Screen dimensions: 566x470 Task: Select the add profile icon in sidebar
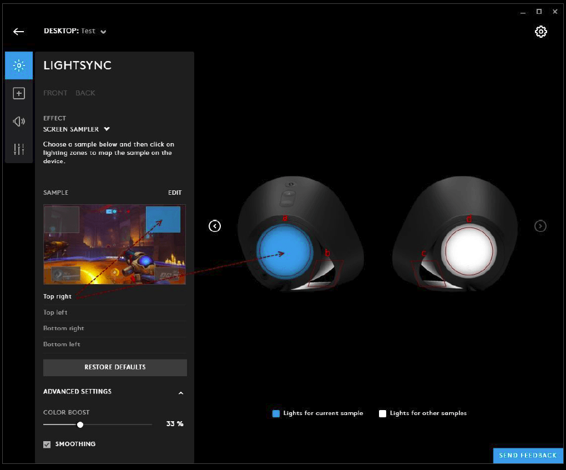pyautogui.click(x=19, y=93)
